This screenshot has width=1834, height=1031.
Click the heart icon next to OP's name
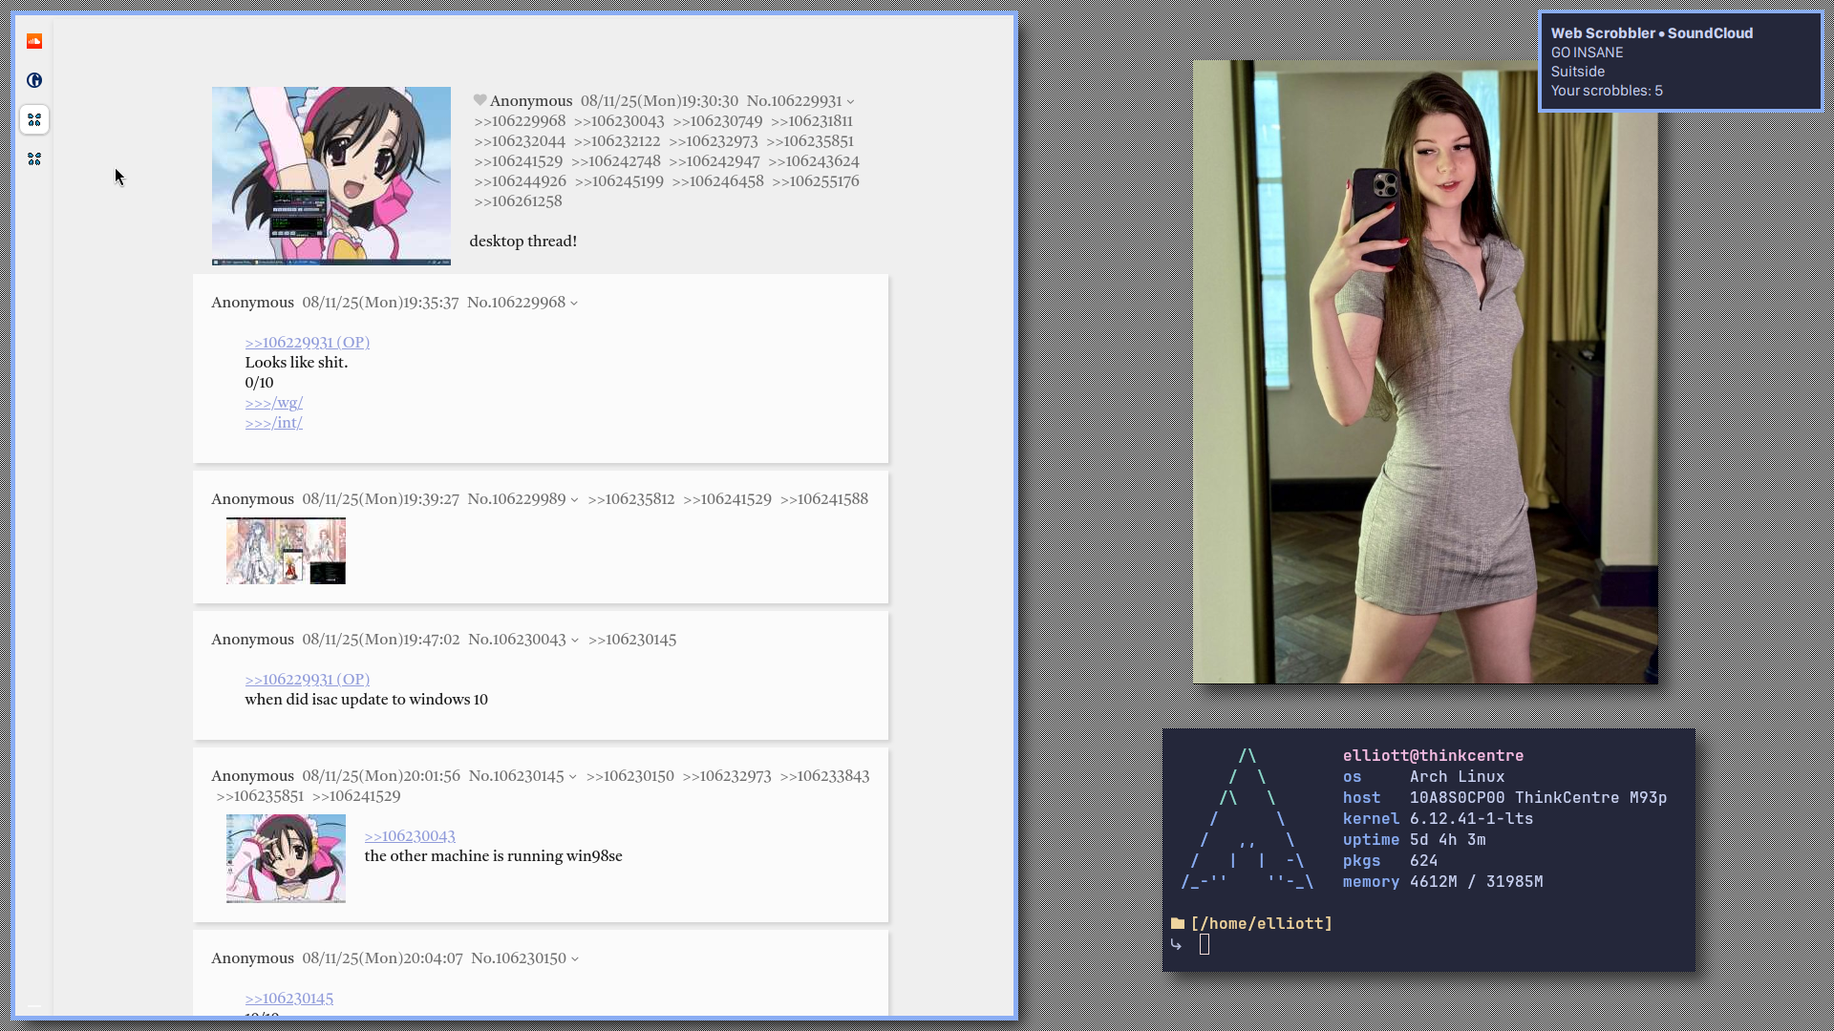[x=480, y=100]
